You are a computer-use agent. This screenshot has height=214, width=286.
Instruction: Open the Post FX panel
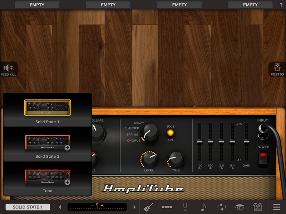coord(277,69)
